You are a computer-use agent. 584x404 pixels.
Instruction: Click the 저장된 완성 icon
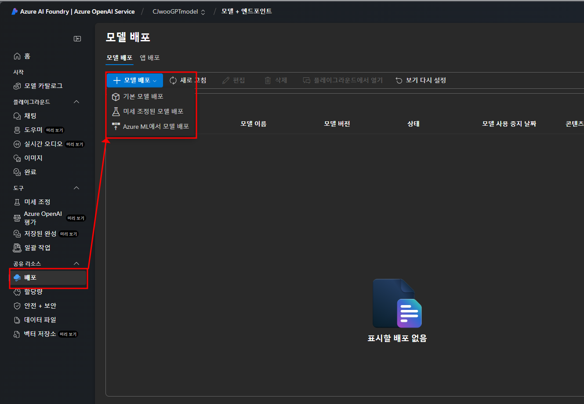(17, 233)
